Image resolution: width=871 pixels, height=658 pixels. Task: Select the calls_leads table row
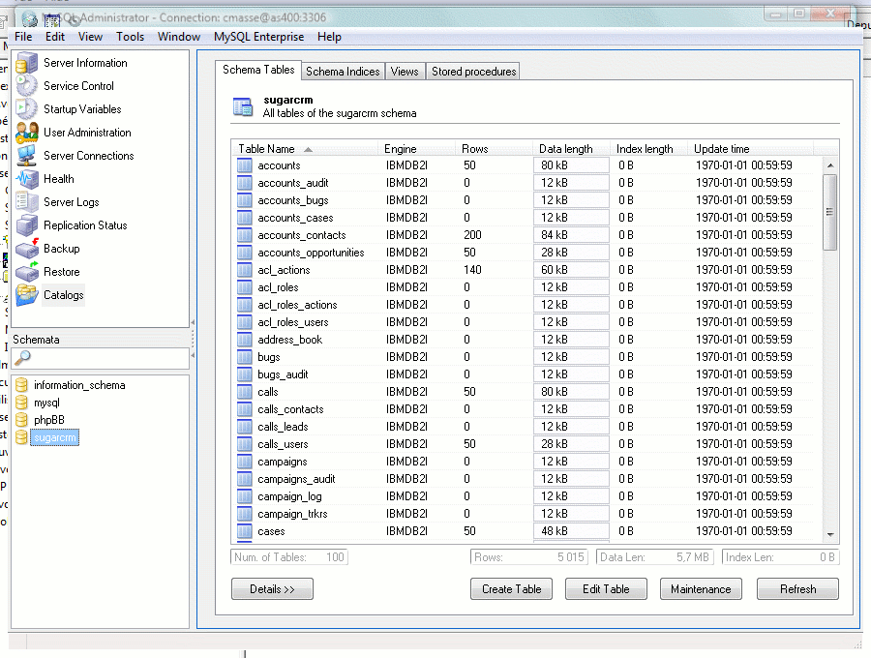pyautogui.click(x=526, y=427)
